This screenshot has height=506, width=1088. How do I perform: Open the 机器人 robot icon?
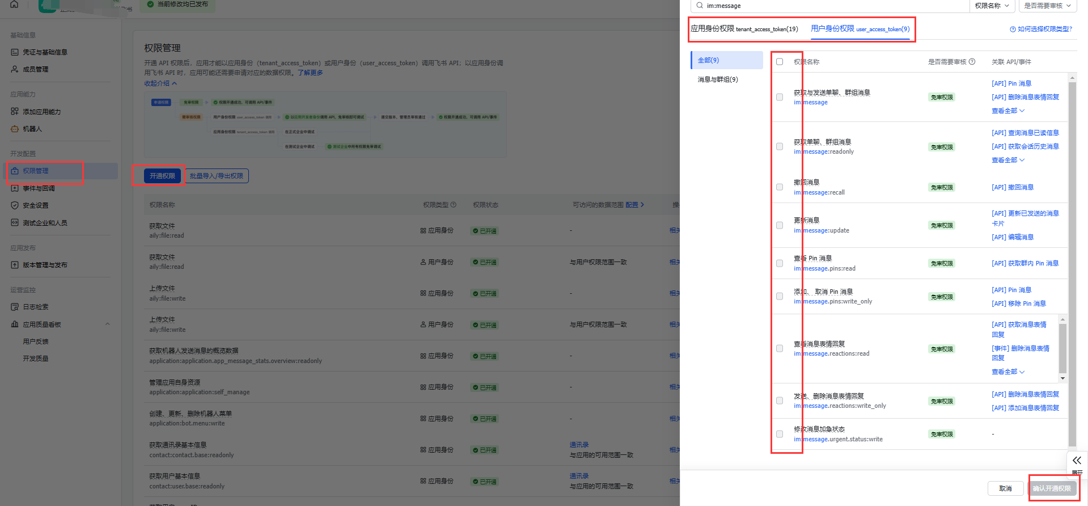[x=15, y=129]
